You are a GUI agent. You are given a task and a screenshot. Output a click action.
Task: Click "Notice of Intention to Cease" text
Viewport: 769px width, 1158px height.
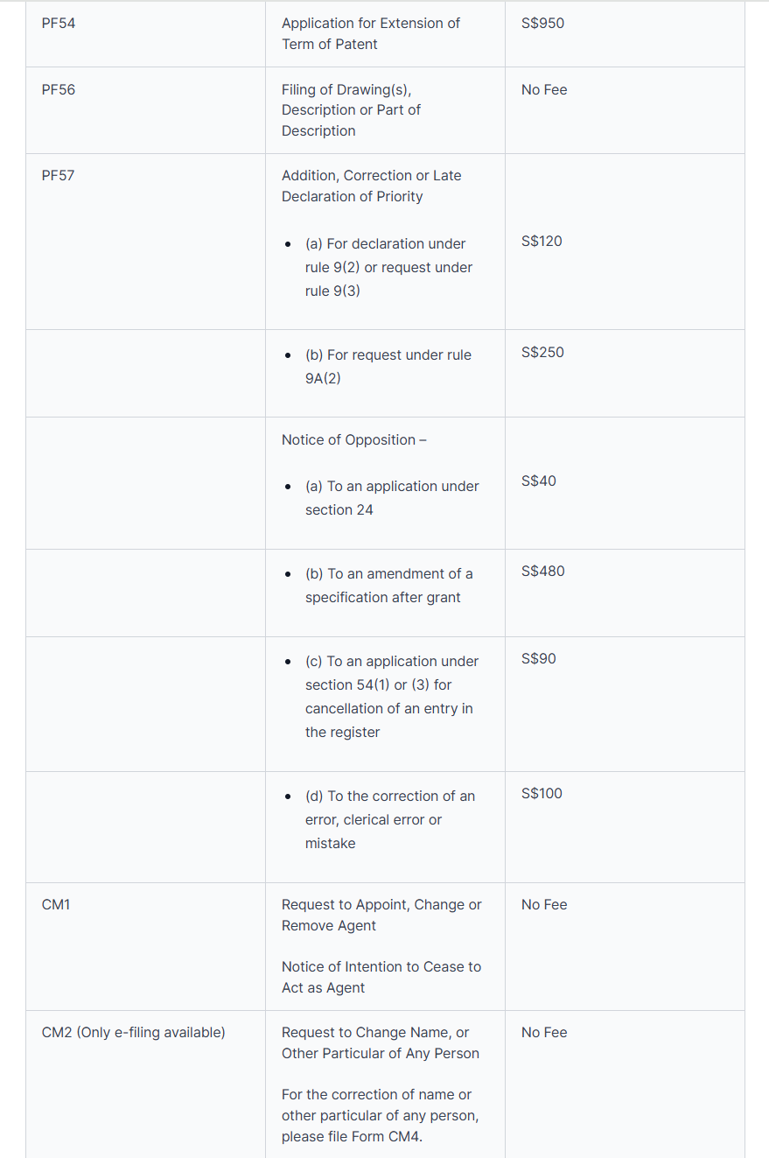point(381,978)
